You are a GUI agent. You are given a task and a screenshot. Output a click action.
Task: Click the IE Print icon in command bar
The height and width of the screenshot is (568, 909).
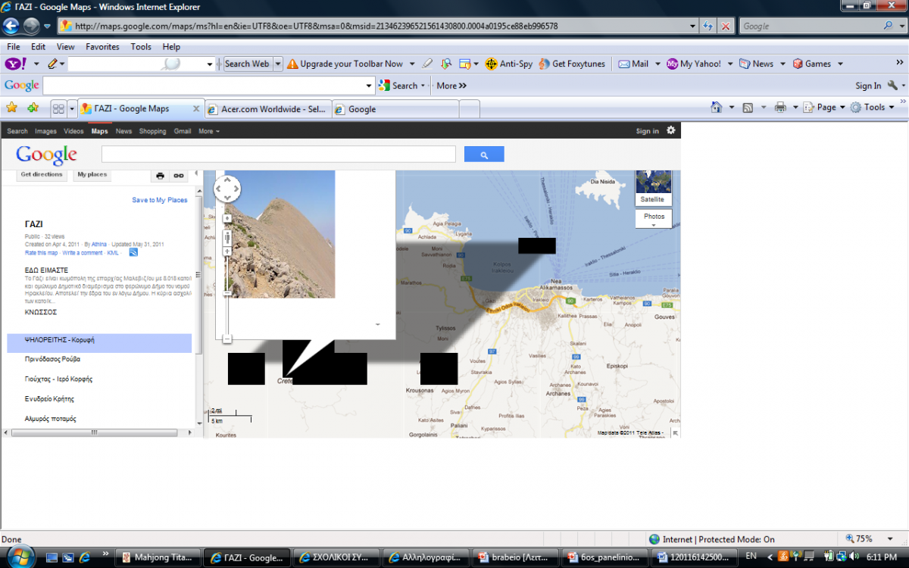(780, 108)
